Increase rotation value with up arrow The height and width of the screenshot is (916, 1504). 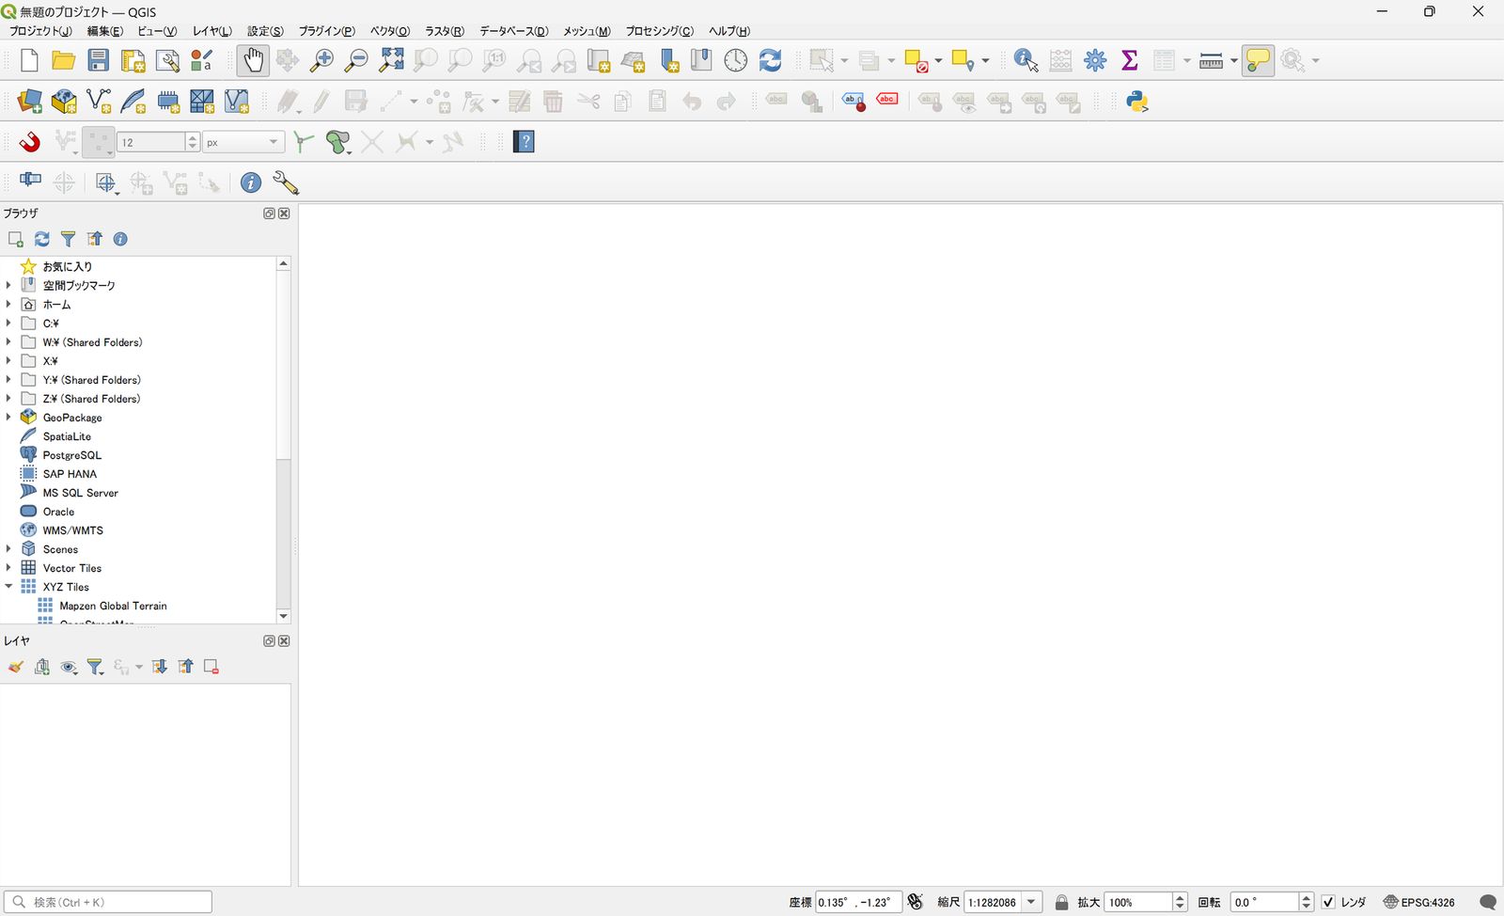pyautogui.click(x=1306, y=897)
